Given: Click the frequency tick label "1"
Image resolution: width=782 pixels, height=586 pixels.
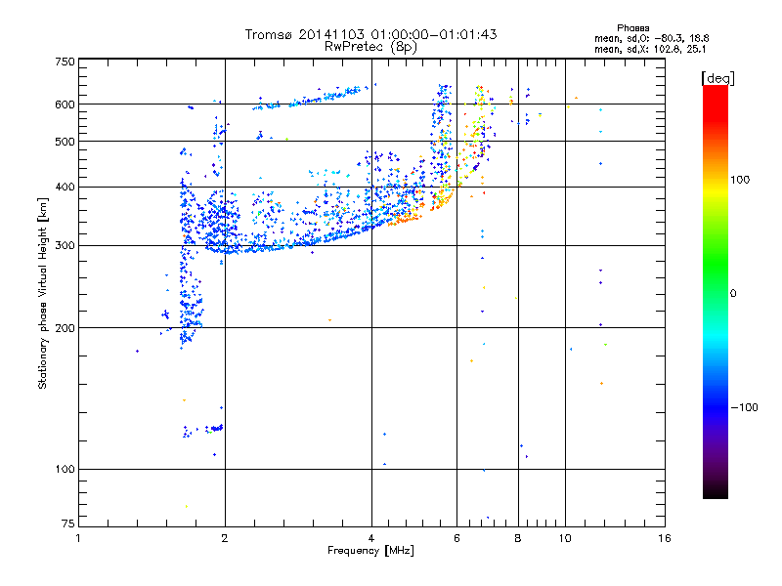Looking at the screenshot, I should 78,538.
